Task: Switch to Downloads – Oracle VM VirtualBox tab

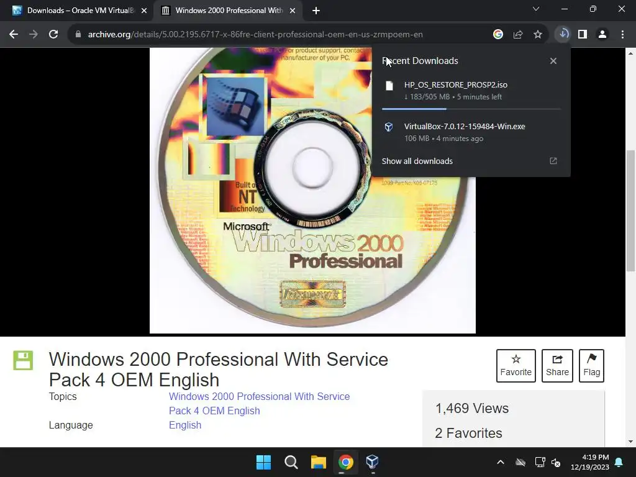Action: (77, 11)
